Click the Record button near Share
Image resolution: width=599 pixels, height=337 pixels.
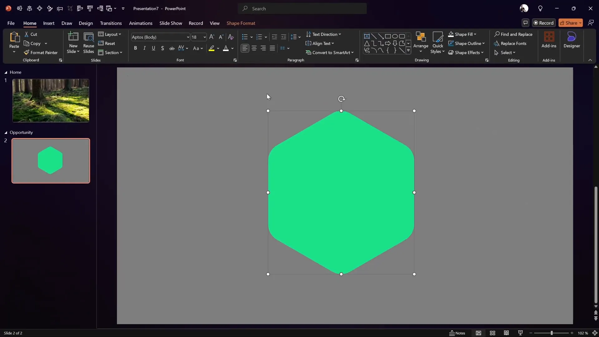coord(544,23)
